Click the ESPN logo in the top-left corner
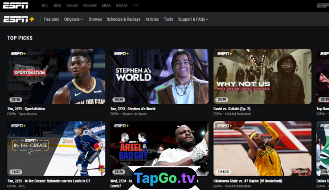Screen dimensions: 329x190 point(15,5)
